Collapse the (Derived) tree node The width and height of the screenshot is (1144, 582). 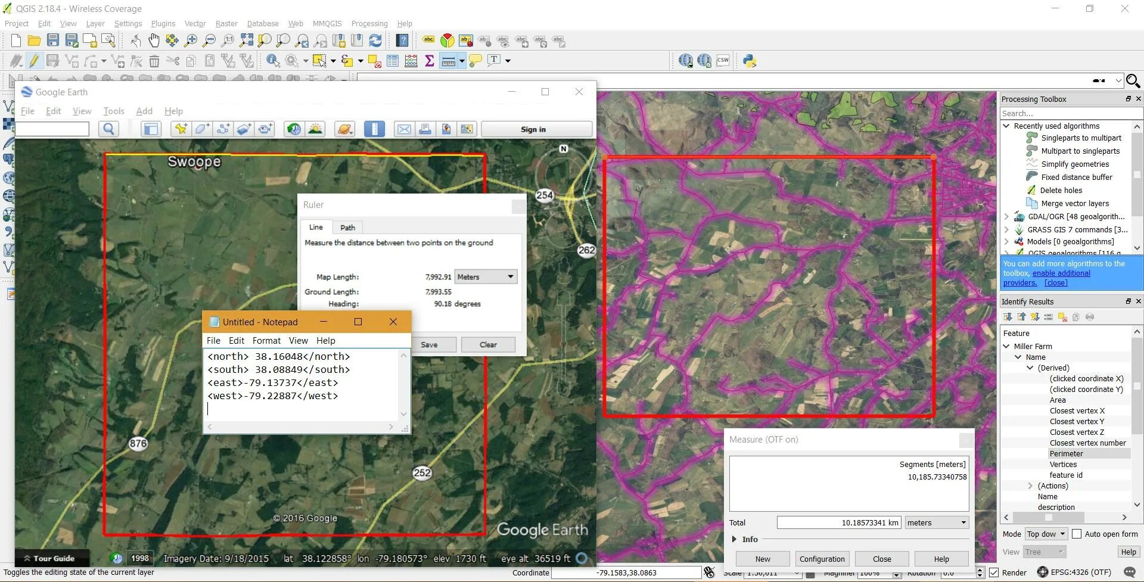(1030, 368)
